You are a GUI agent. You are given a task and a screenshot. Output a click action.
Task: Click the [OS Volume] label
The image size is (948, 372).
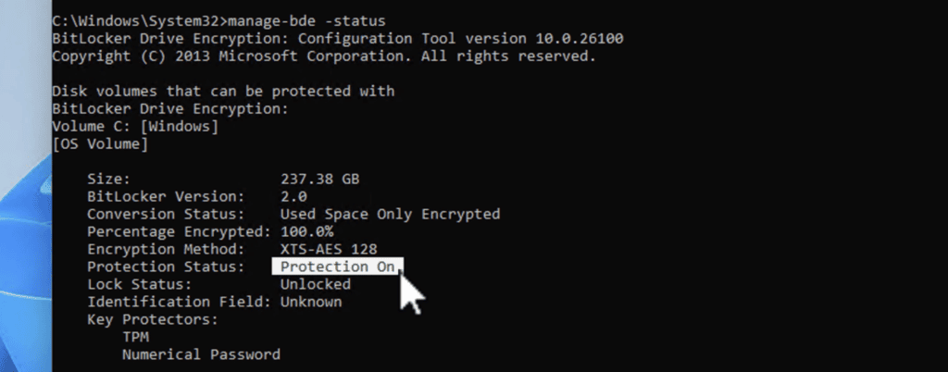pos(100,144)
